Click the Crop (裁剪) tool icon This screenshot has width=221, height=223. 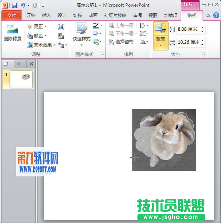pos(161,28)
